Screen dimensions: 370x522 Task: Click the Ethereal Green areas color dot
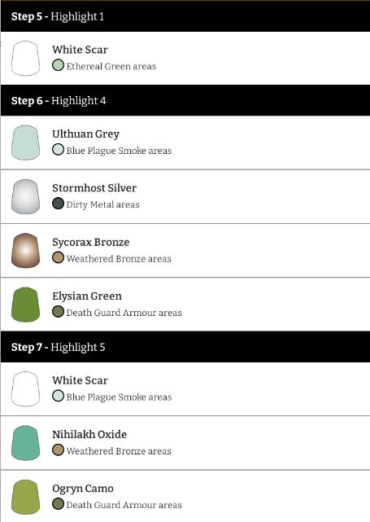pyautogui.click(x=58, y=65)
